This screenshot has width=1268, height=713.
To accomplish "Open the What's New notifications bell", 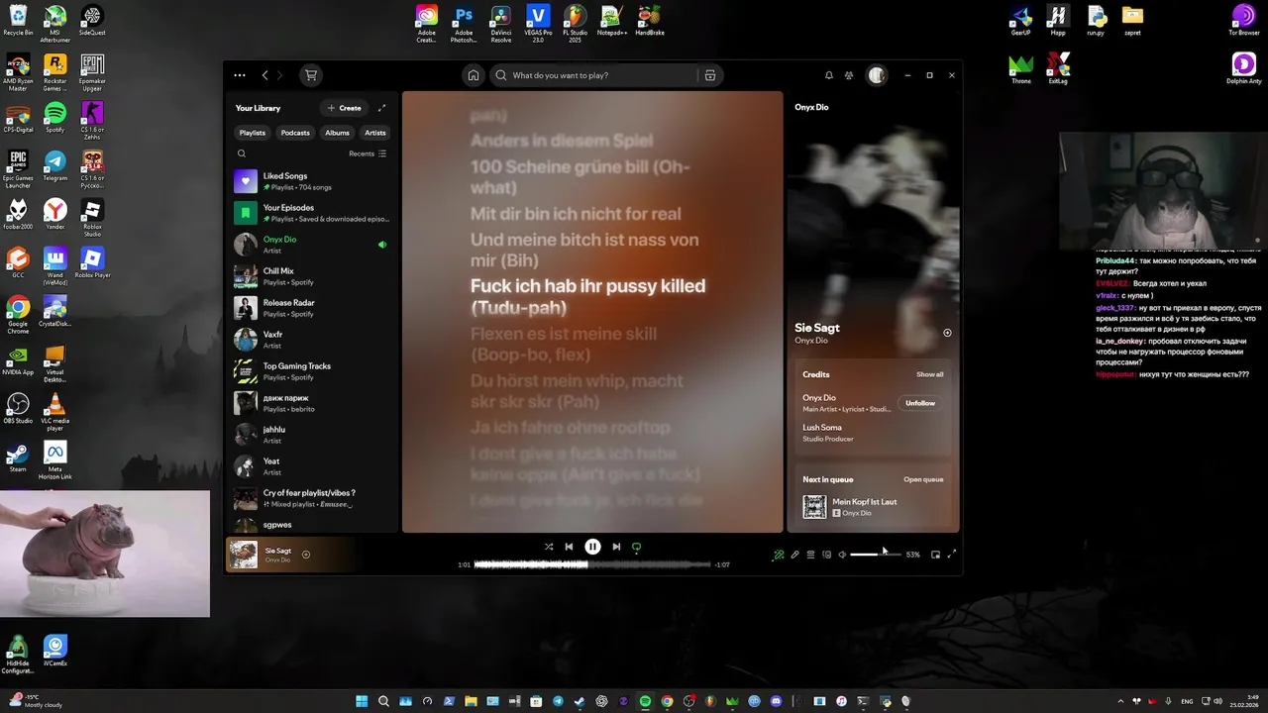I will (x=829, y=75).
